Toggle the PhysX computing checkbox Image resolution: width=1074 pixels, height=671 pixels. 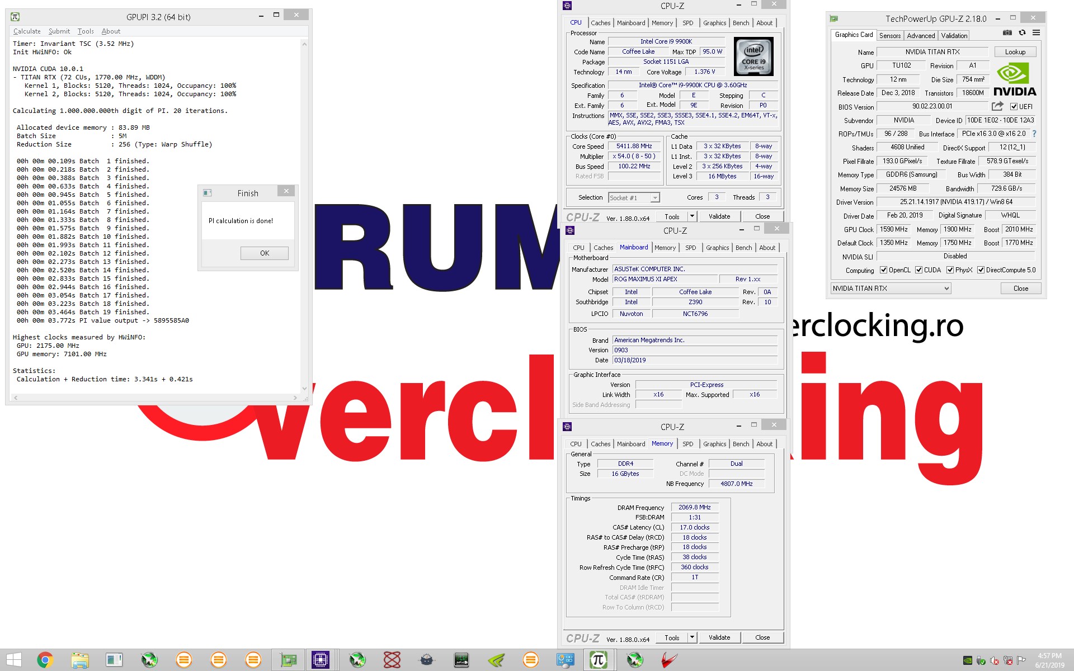tap(950, 270)
